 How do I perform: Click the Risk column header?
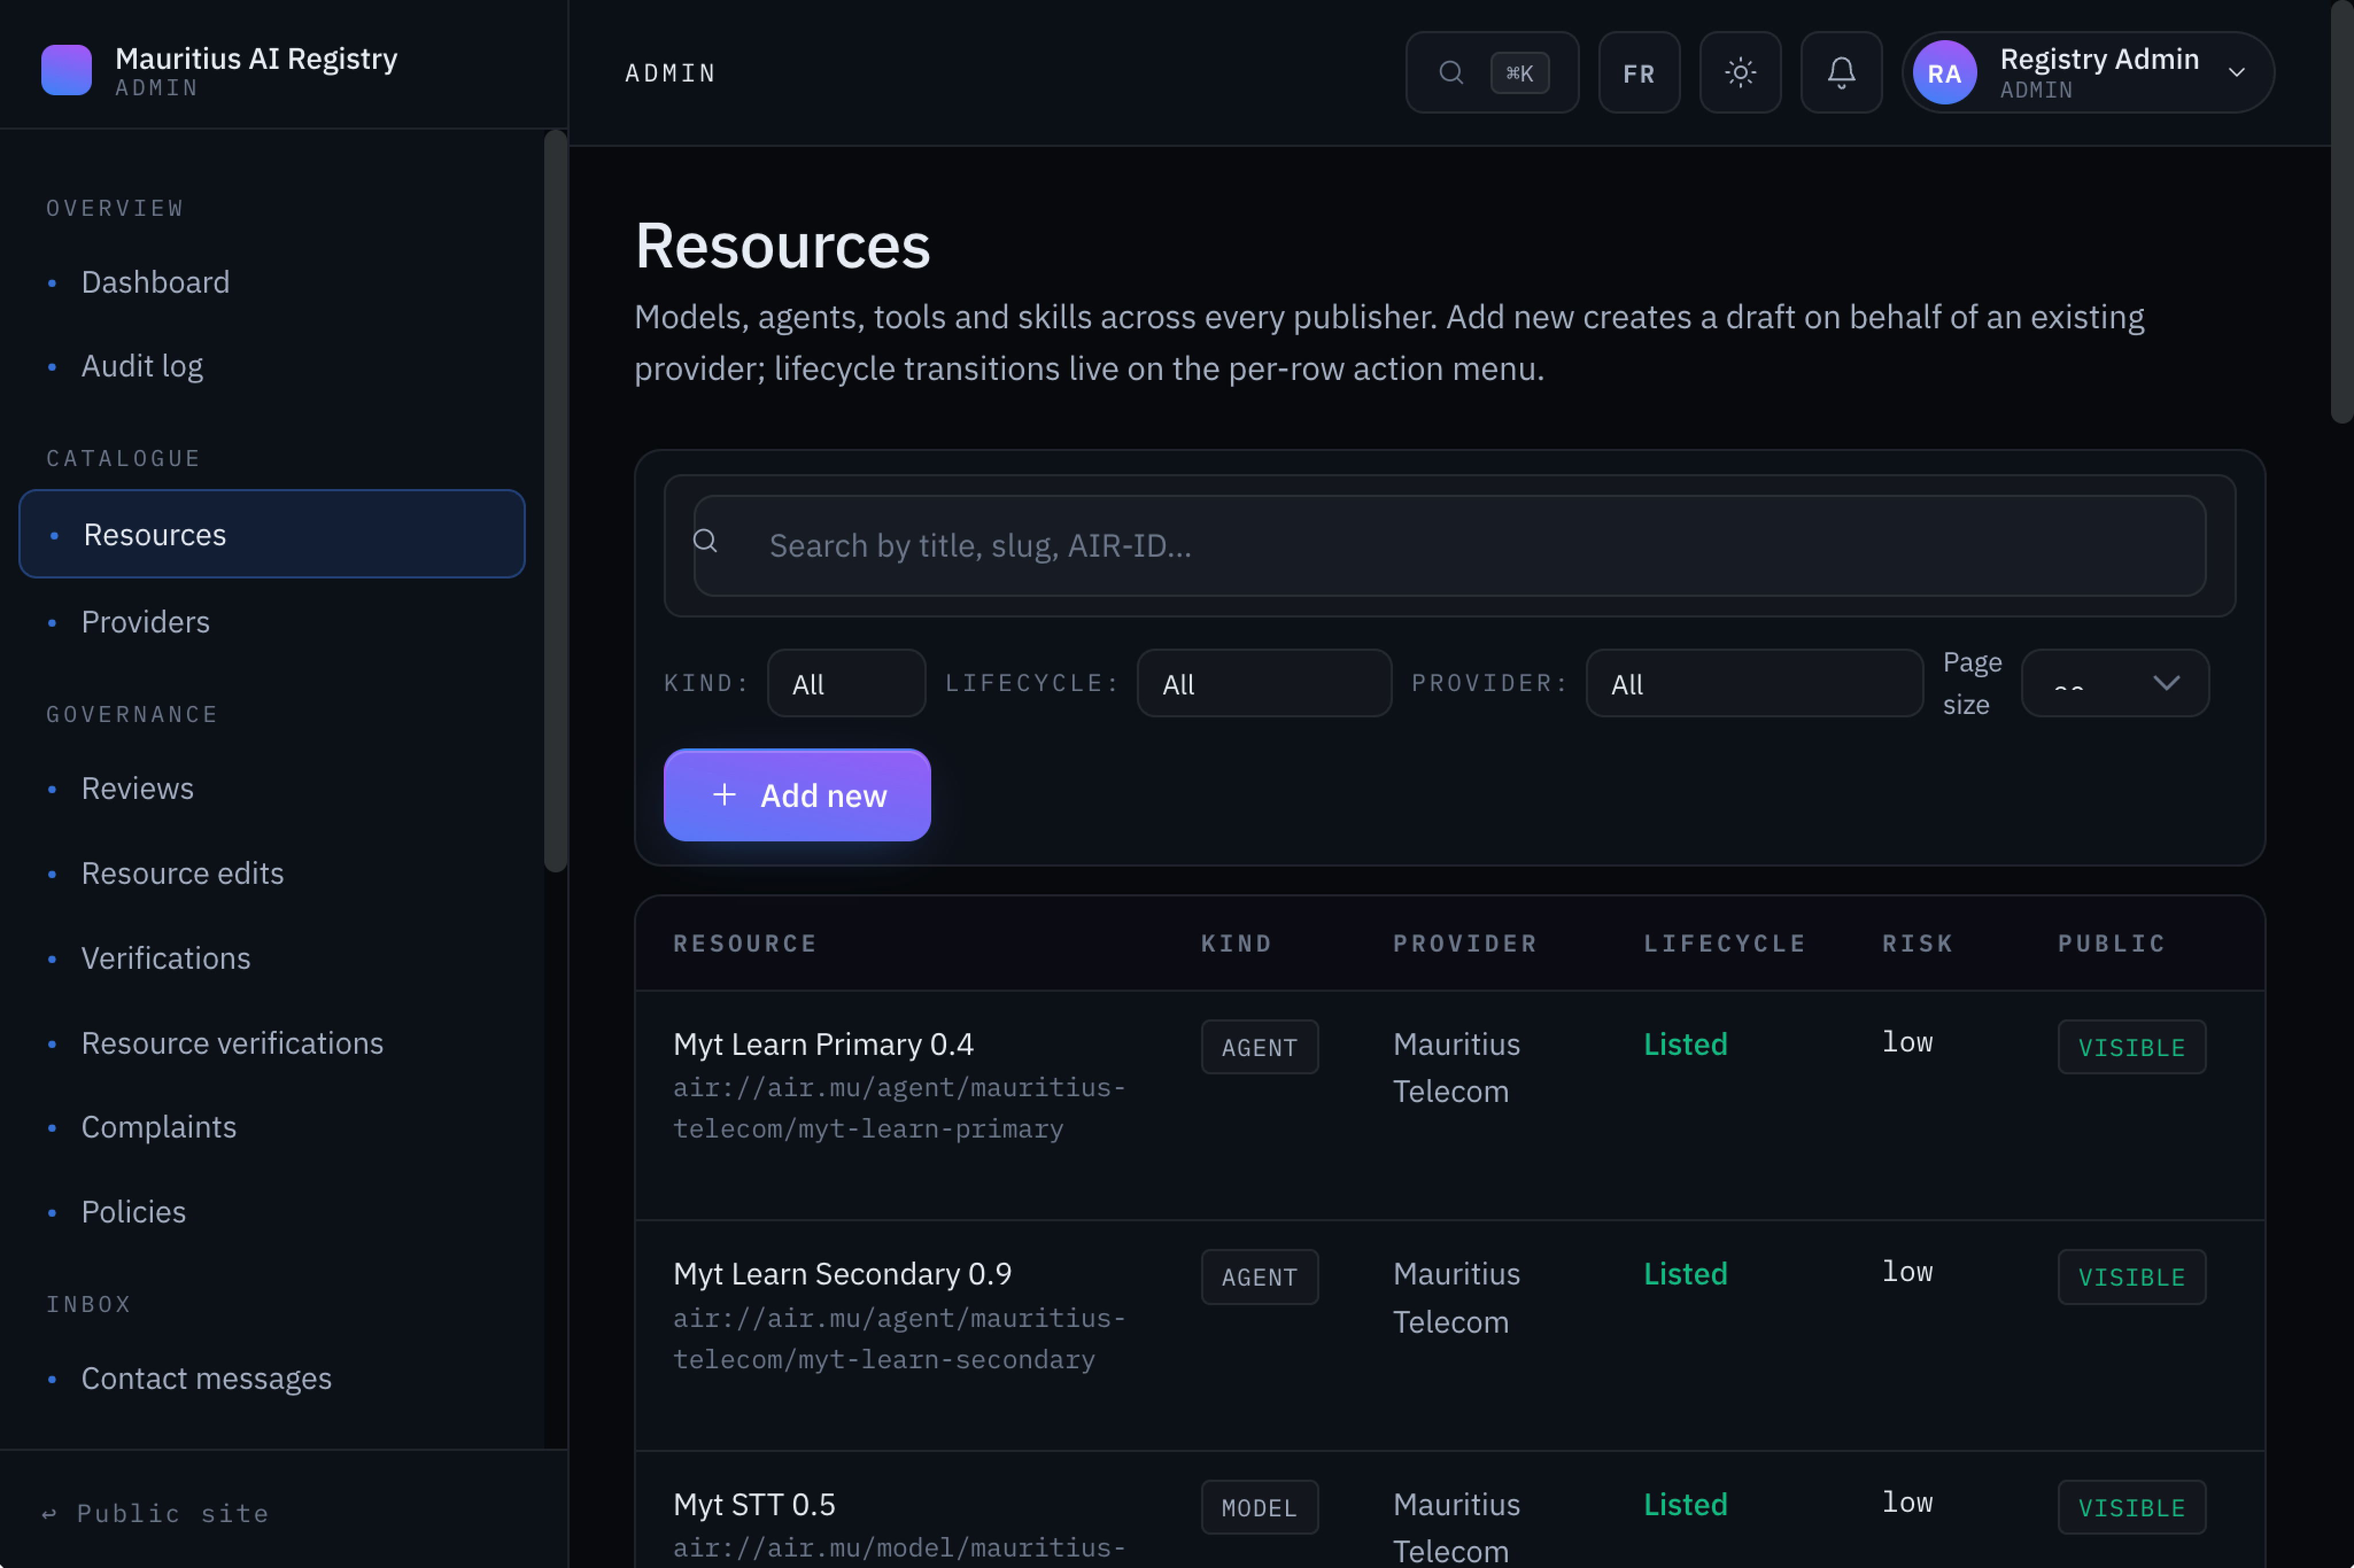click(1918, 943)
